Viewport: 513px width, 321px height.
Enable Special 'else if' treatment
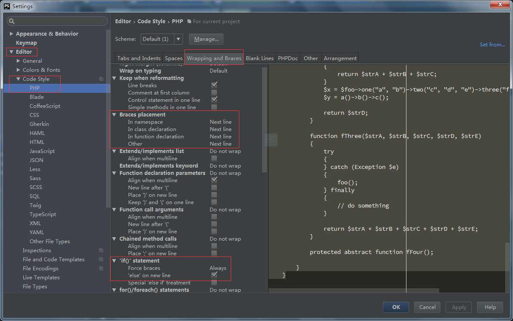tap(214, 282)
